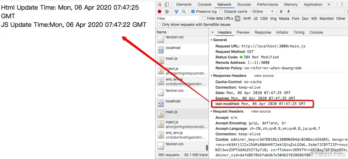348x159 pixels.
Task: Click the 365 requests status bar text
Action: [169, 155]
